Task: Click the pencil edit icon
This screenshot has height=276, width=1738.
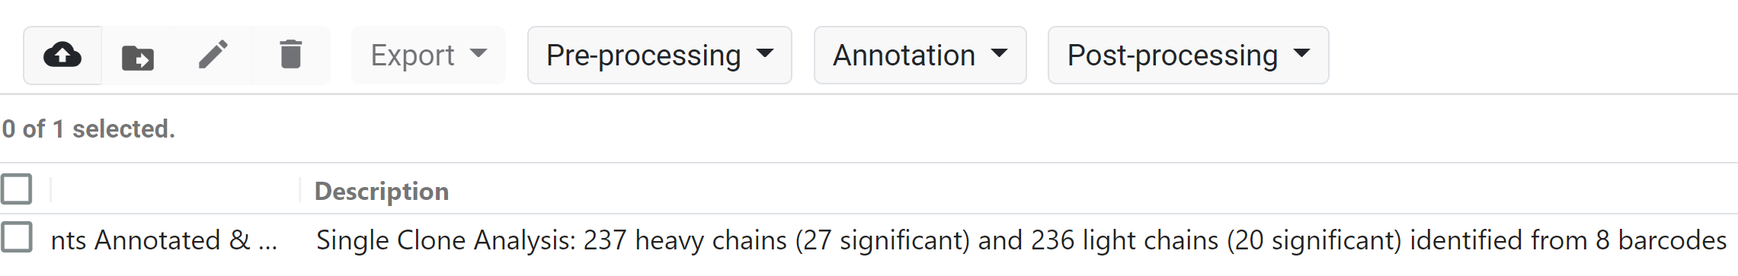Action: [x=213, y=55]
